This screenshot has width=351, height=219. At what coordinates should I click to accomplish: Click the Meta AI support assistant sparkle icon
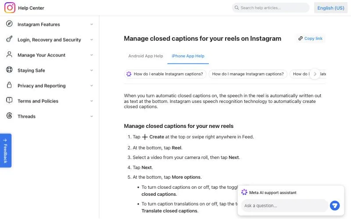244,192
